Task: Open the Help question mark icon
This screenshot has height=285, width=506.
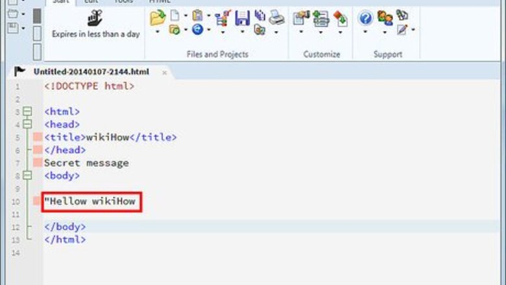Action: 365,17
